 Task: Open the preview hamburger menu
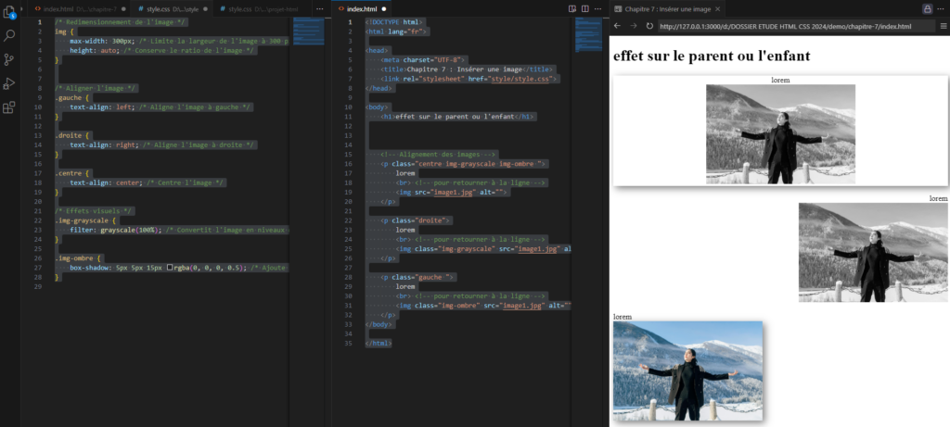click(x=943, y=26)
